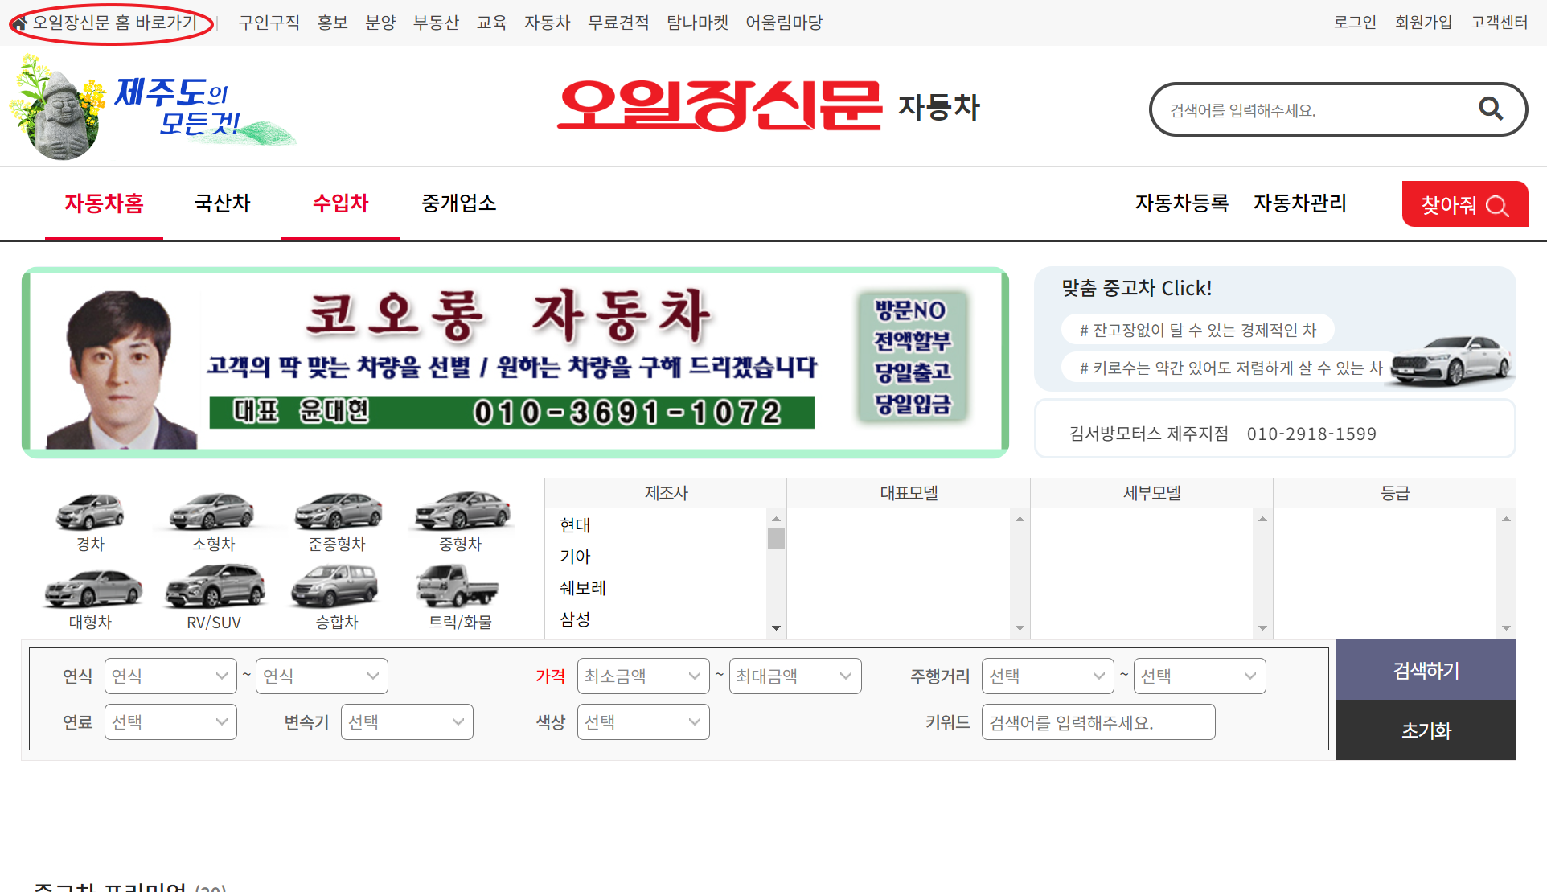Open 분양 in top navigation
The image size is (1547, 892).
coord(380,23)
